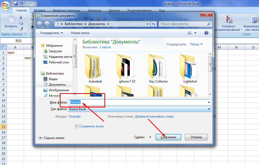Open the Вставка ribbon tab

click(40, 10)
